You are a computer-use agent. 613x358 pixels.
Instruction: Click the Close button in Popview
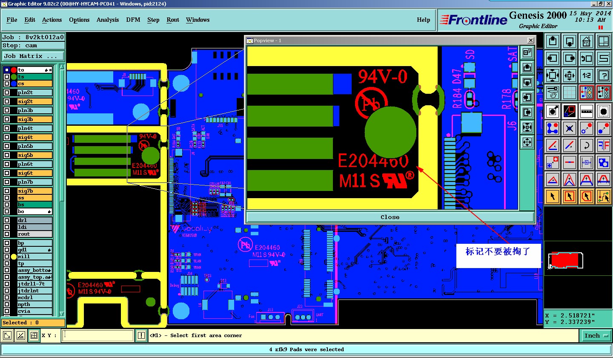click(390, 217)
